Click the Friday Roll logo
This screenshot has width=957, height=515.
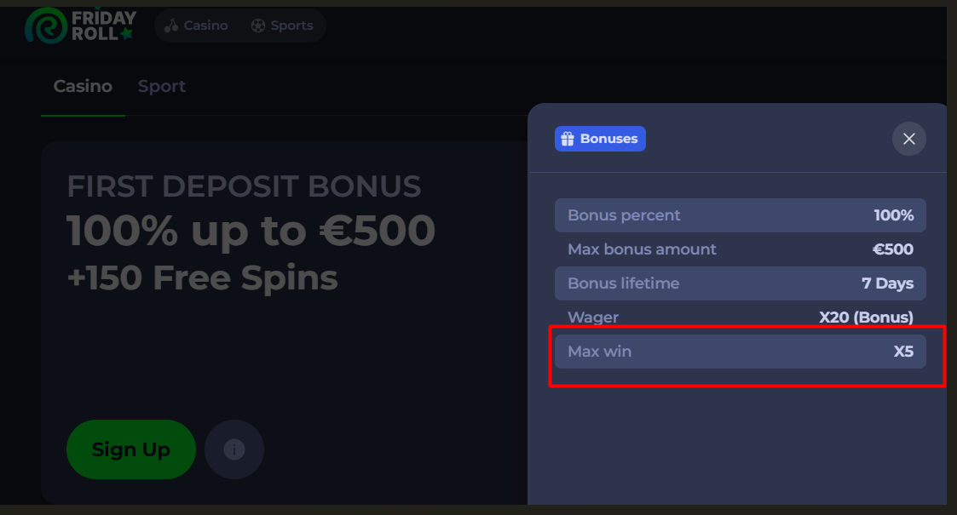point(80,26)
